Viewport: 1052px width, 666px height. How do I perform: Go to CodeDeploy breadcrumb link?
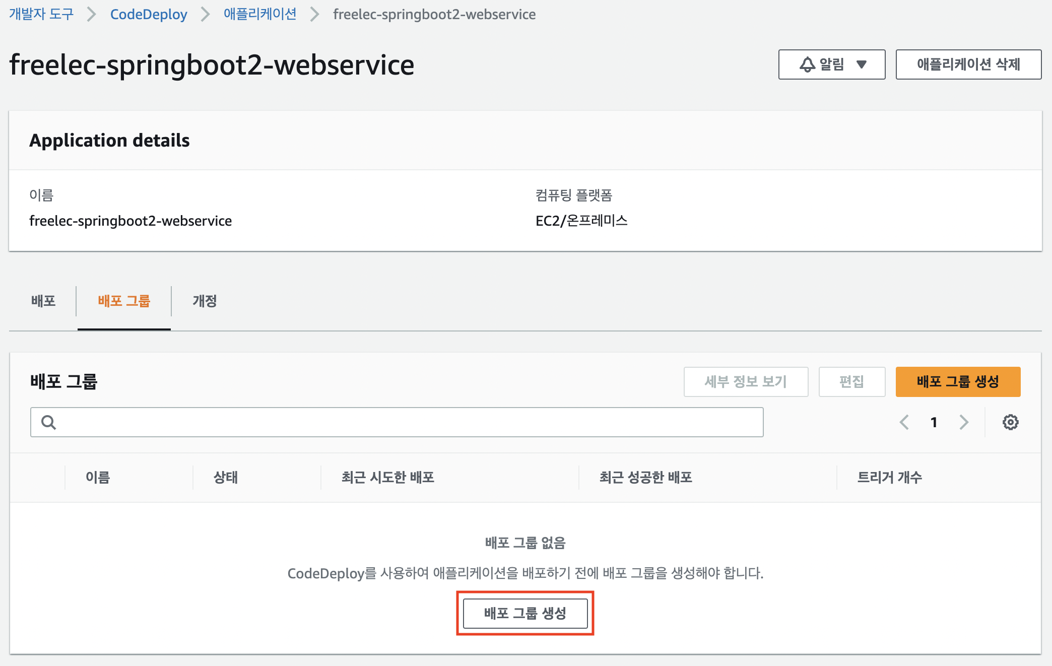click(149, 14)
